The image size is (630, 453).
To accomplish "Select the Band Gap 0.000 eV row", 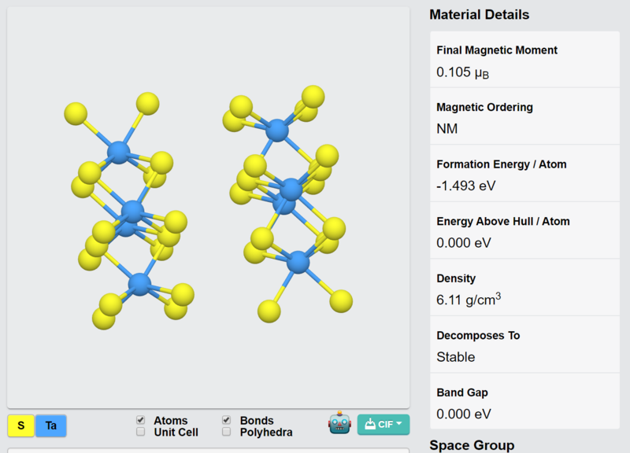I will tap(524, 401).
